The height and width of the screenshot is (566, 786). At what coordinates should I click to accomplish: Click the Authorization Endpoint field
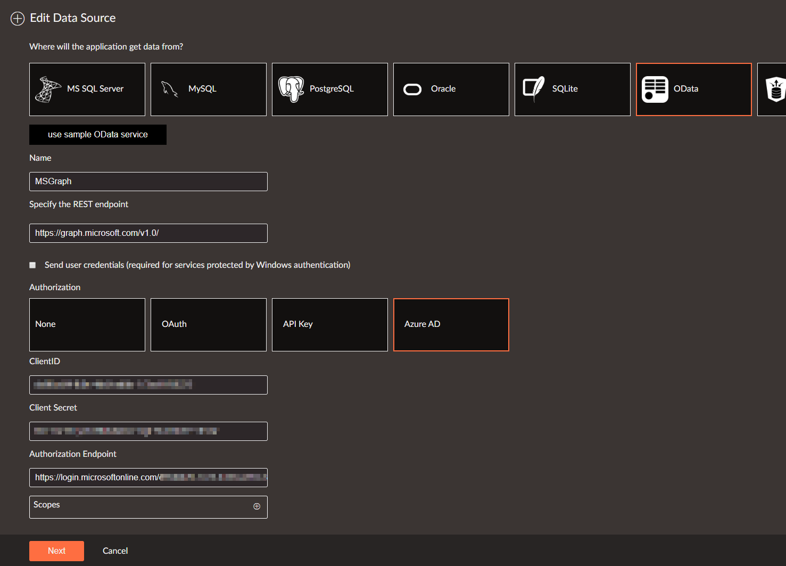(x=148, y=478)
